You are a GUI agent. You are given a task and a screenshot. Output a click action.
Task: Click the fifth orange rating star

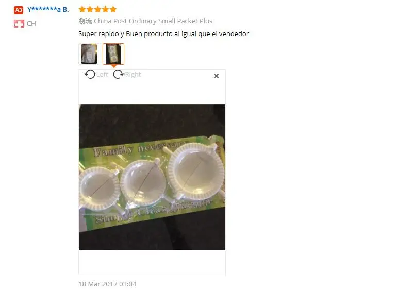pyautogui.click(x=113, y=10)
